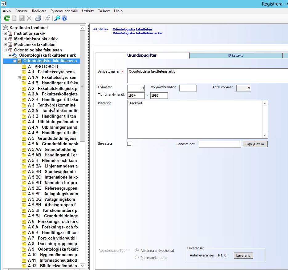Image resolution: width=288 pixels, height=270 pixels.
Task: Click the folder icon for A 4 Utbildningsnämnden
Action: click(x=24, y=122)
